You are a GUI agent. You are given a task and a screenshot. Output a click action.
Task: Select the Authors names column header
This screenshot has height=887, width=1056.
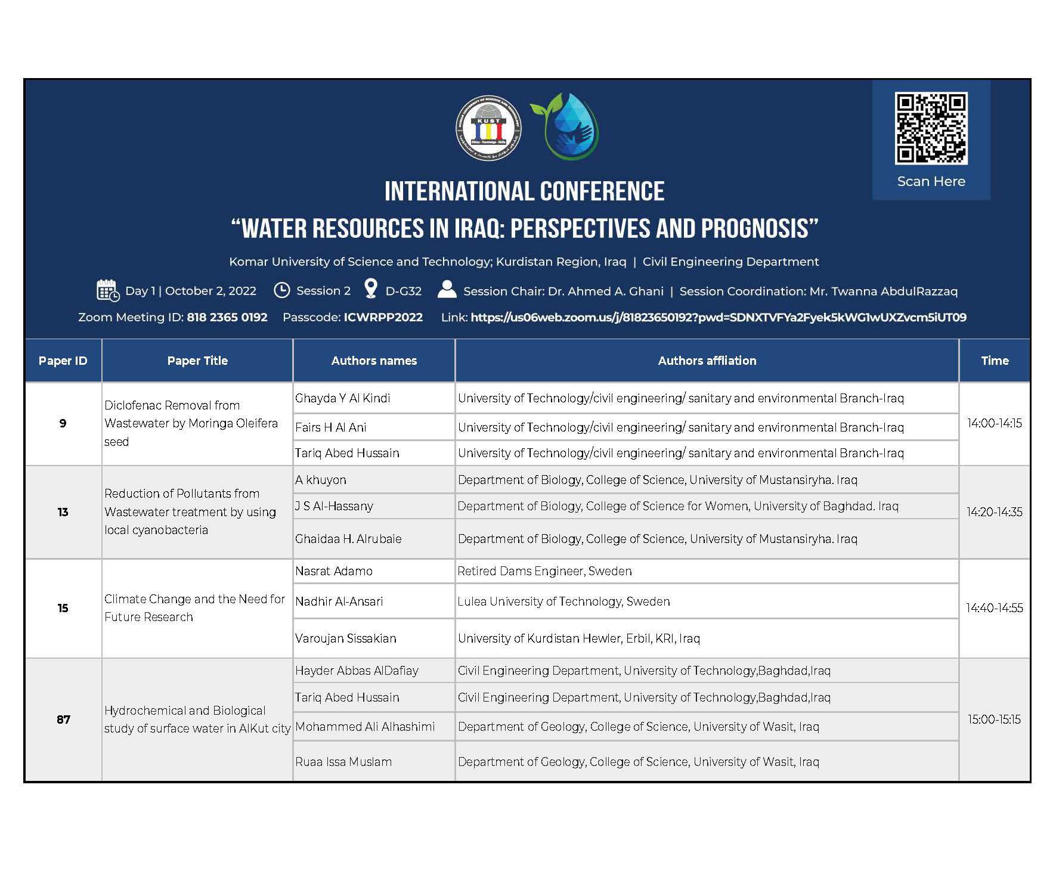tap(374, 361)
